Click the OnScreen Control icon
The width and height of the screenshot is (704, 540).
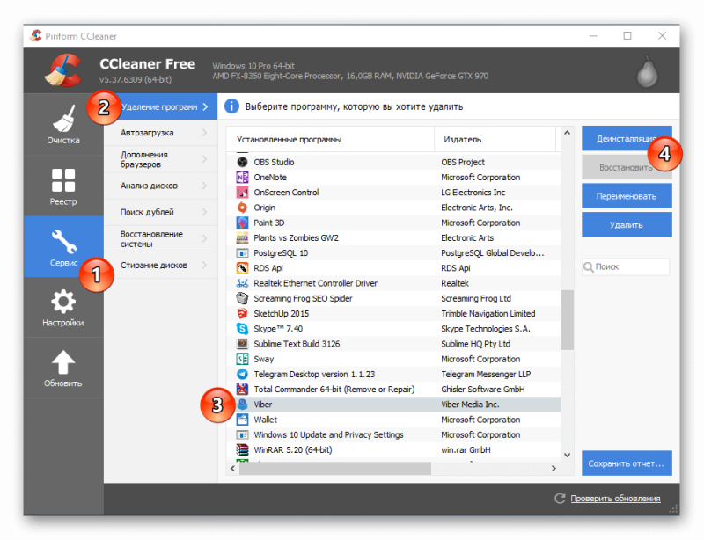242,193
